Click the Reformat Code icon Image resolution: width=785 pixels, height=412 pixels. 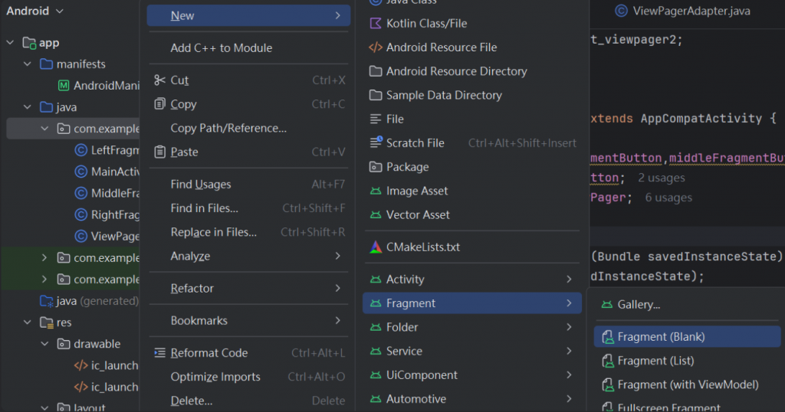tap(159, 353)
